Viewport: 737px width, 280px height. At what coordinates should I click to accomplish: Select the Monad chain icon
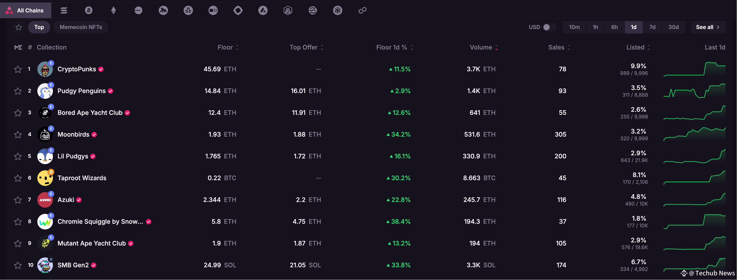pyautogui.click(x=238, y=11)
